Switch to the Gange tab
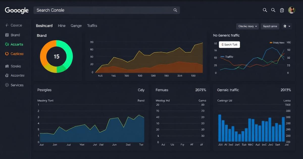The image size is (303, 159). pos(76,26)
